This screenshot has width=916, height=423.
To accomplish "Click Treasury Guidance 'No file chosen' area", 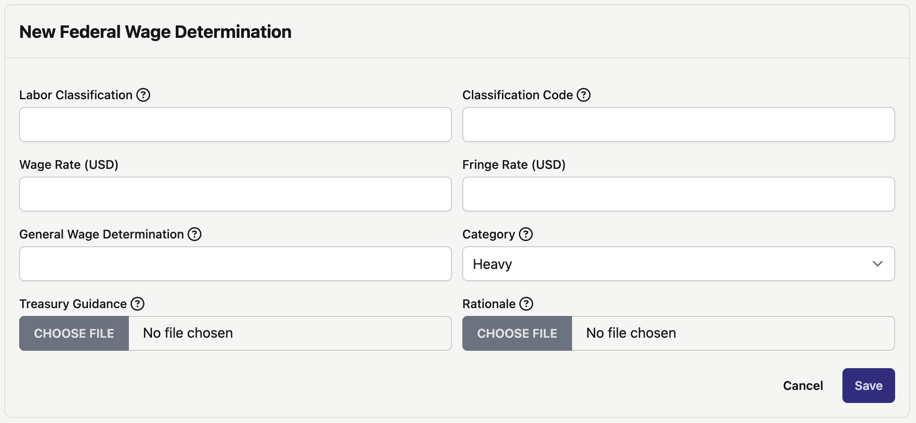I will (290, 333).
